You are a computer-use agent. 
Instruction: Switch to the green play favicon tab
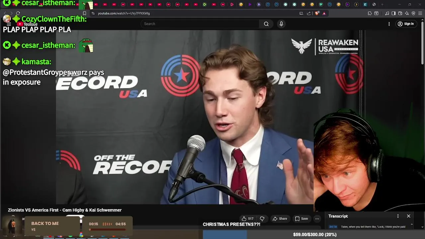(205, 4)
